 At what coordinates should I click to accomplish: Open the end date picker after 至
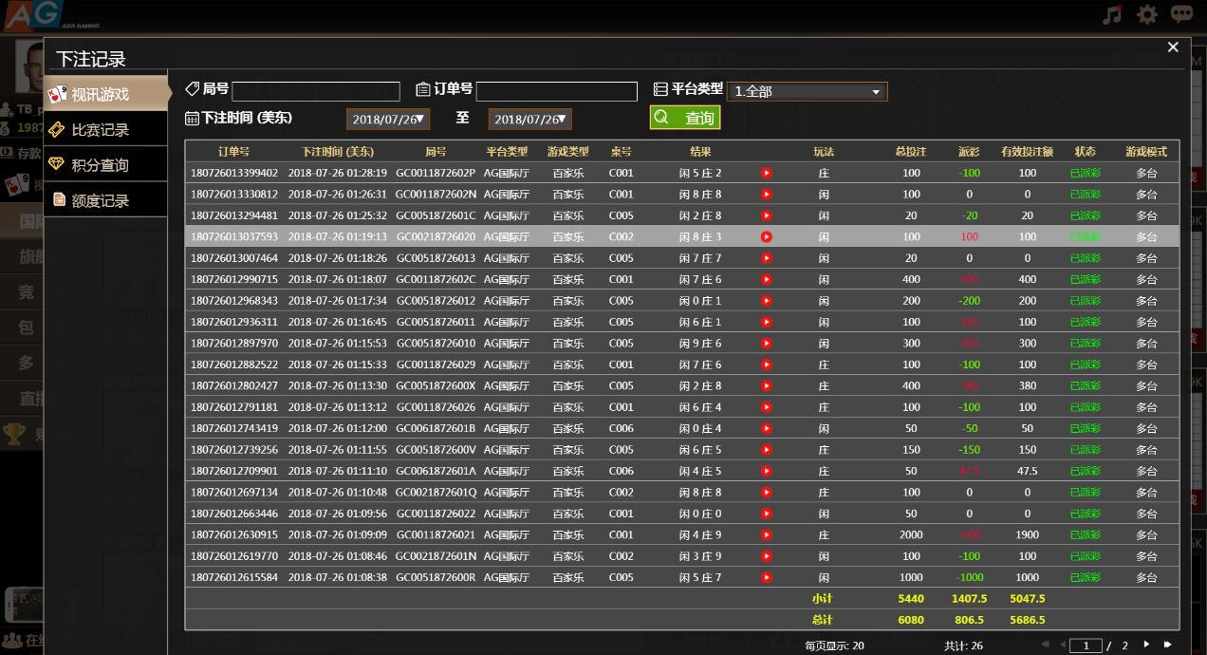[x=530, y=120]
